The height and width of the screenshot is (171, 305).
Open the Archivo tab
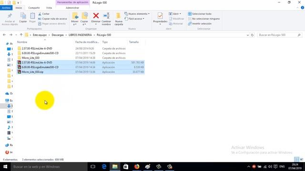(x=6, y=8)
